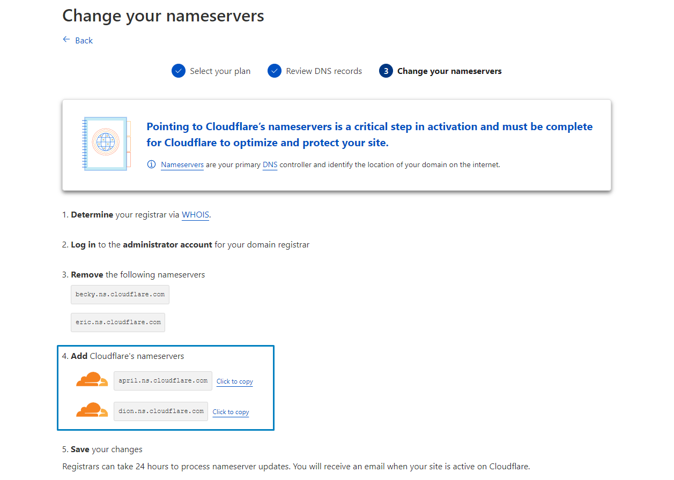Click the step 3 number circle
674x480 pixels.
(386, 71)
